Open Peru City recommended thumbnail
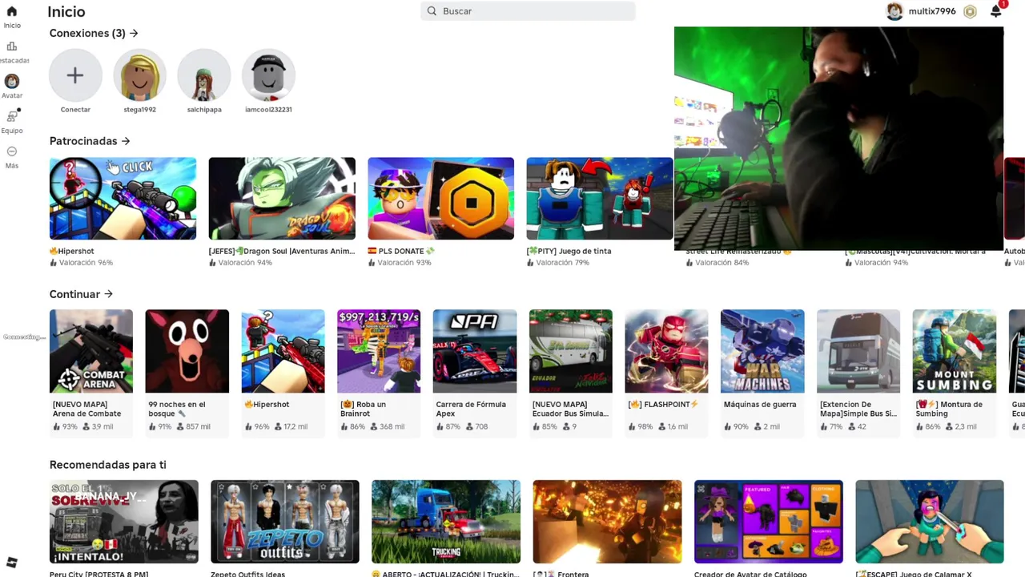 pyautogui.click(x=124, y=522)
